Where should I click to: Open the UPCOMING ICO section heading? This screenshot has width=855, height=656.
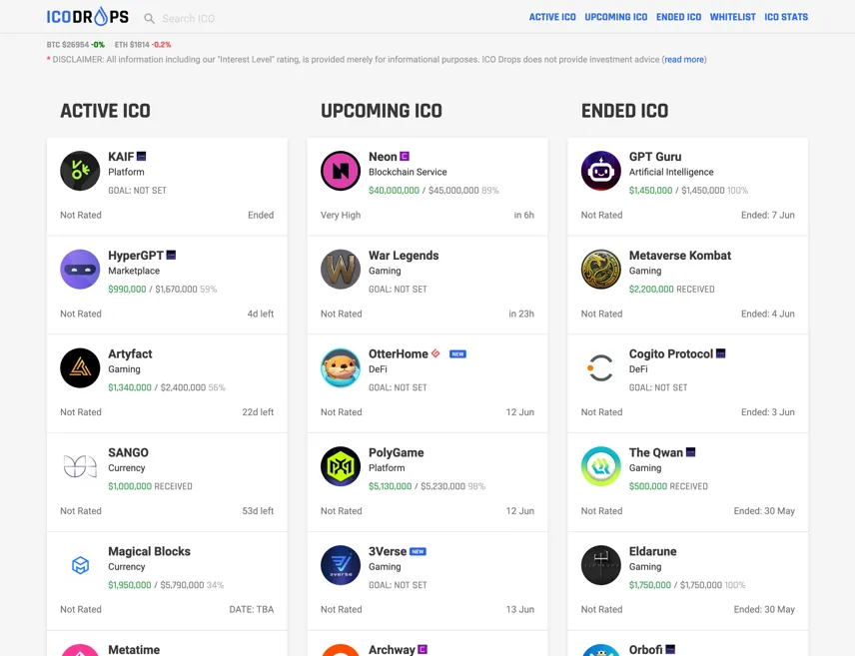[x=382, y=111]
